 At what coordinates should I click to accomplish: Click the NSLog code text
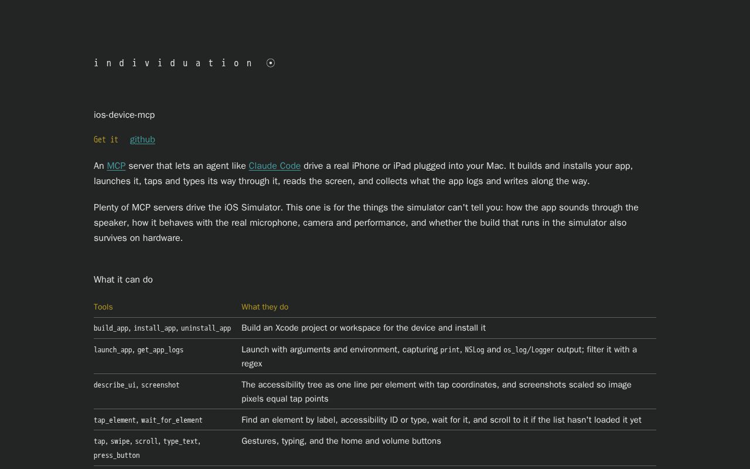click(x=475, y=350)
